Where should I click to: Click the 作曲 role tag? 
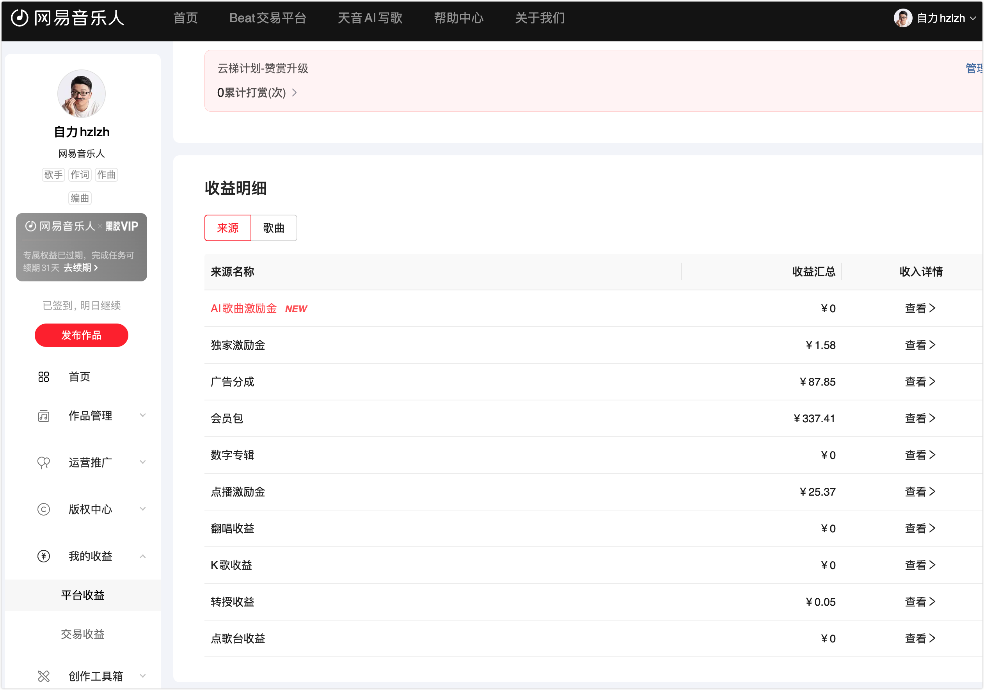[x=106, y=175]
